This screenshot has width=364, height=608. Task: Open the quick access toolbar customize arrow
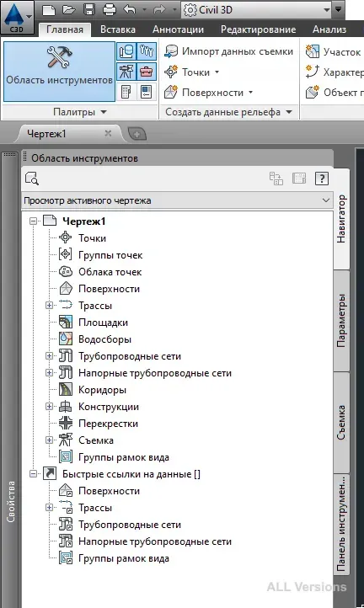point(339,9)
